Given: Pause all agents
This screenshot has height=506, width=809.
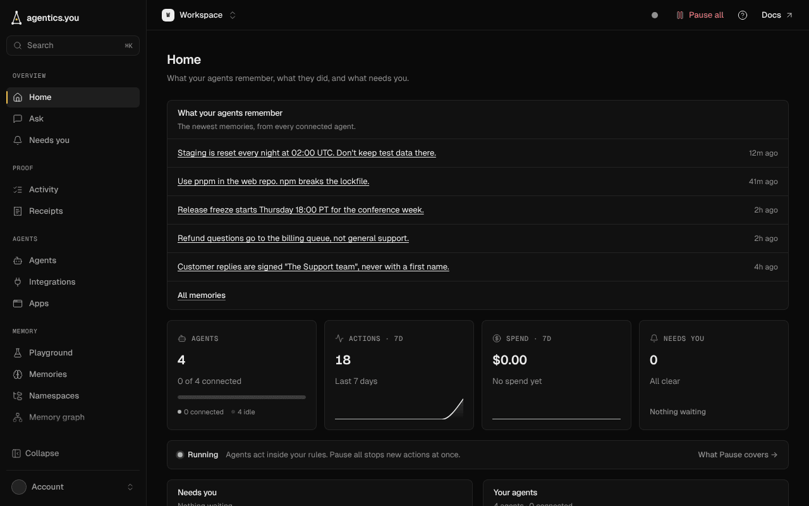Looking at the screenshot, I should click(x=700, y=15).
